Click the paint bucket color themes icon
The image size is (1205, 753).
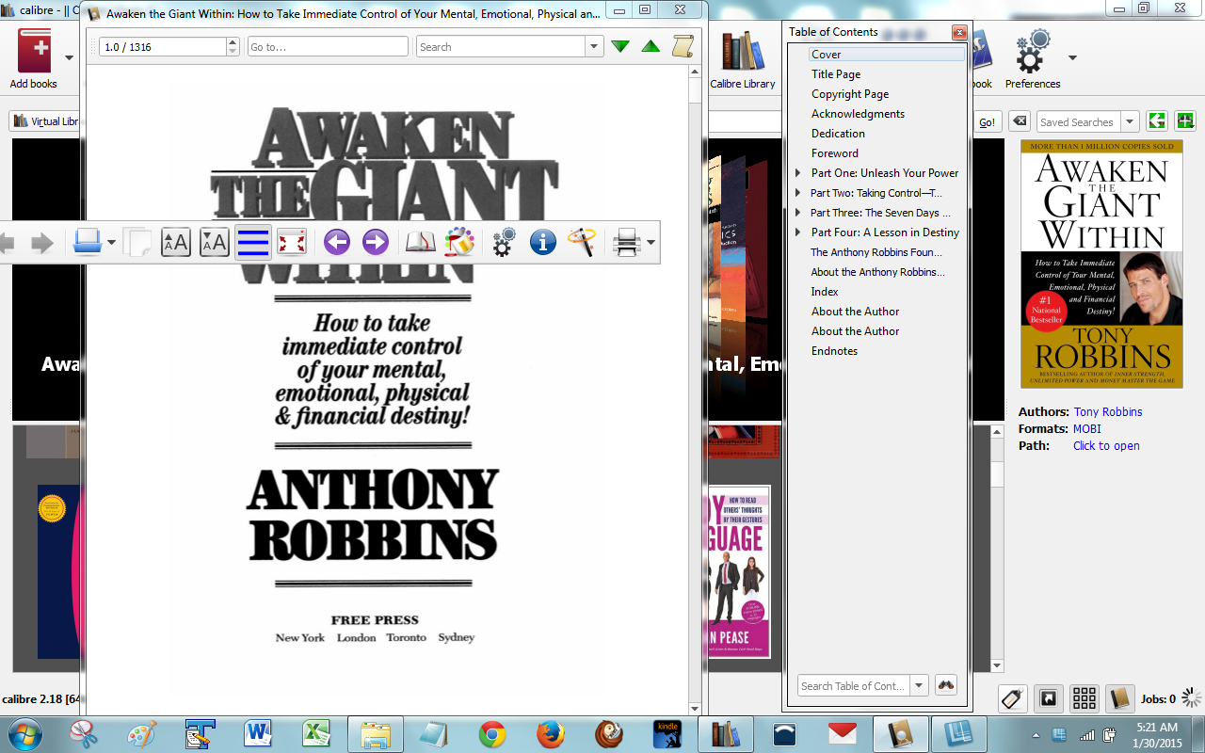point(459,243)
